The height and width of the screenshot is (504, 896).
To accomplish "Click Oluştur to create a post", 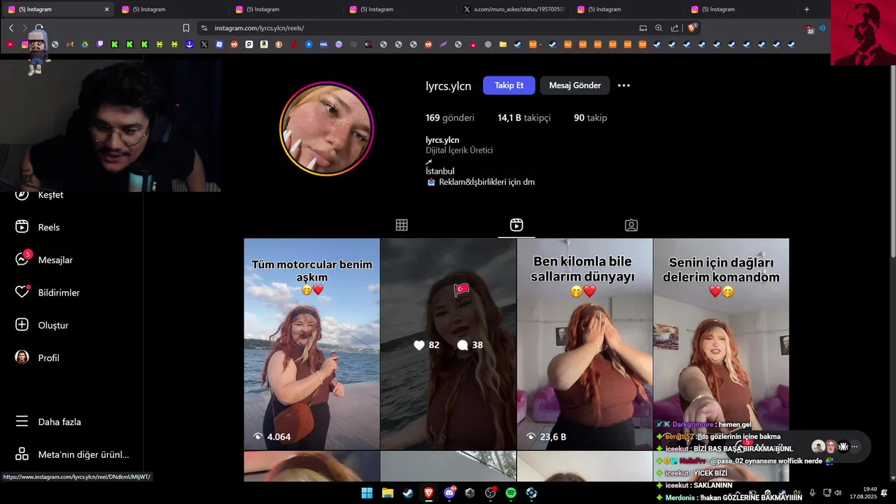I will point(43,325).
